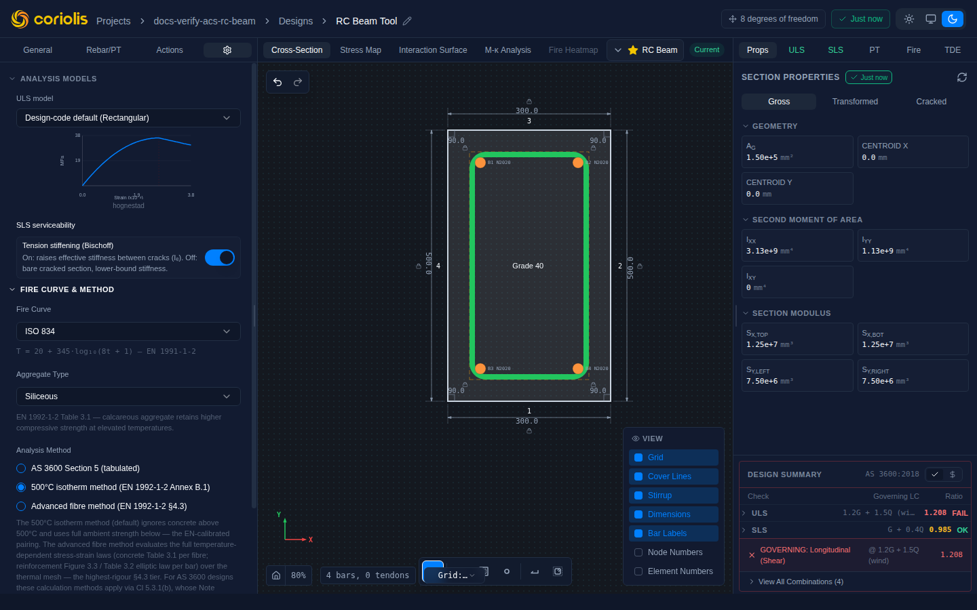Open ULS model dropdown
This screenshot has height=610, width=977.
(128, 118)
